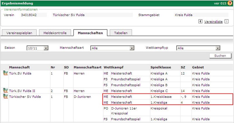Viewport: 234px width, 123px height.
Task: Select the D-Junioren 11er Kreispokal entry
Action: (127, 110)
